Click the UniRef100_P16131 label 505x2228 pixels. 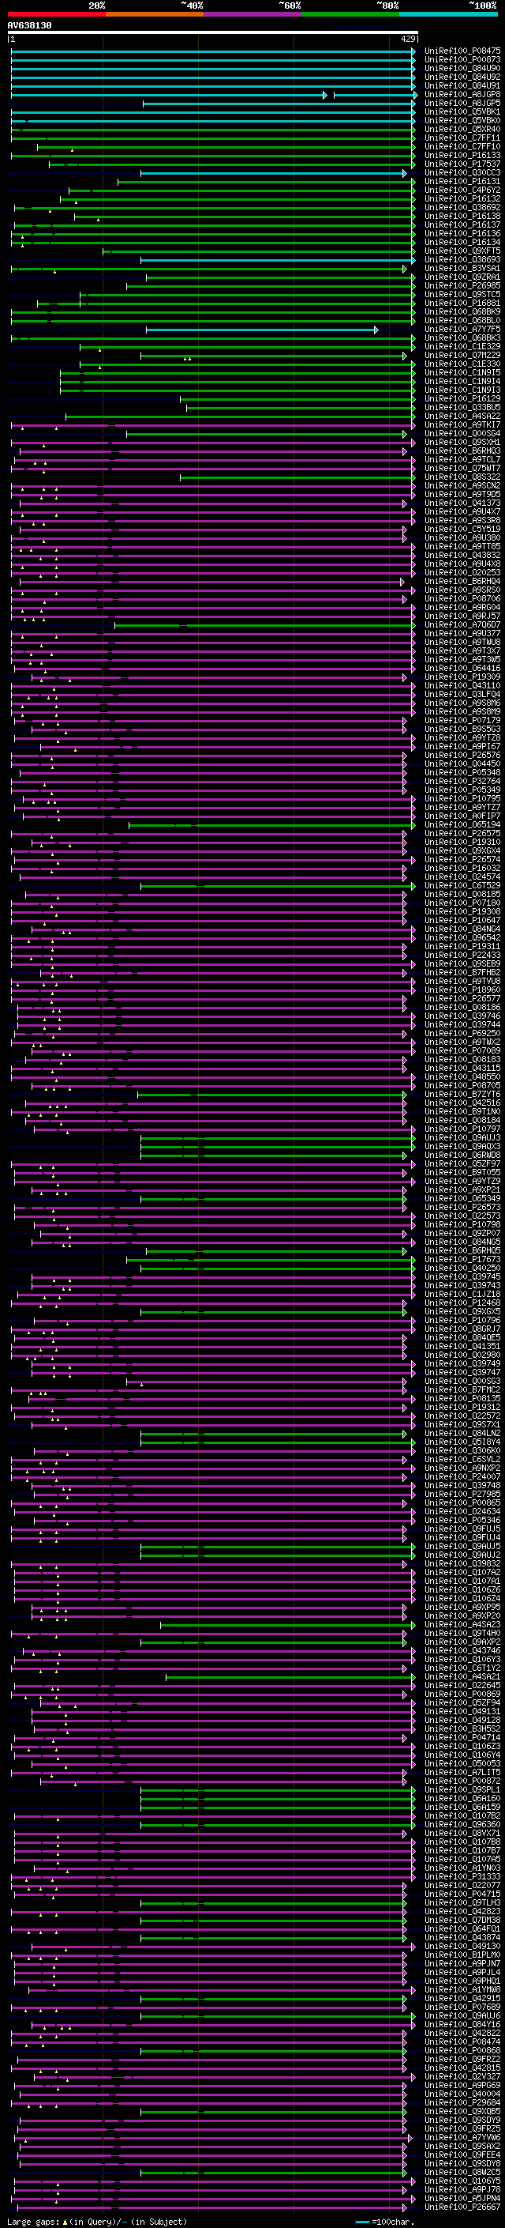[x=462, y=182]
